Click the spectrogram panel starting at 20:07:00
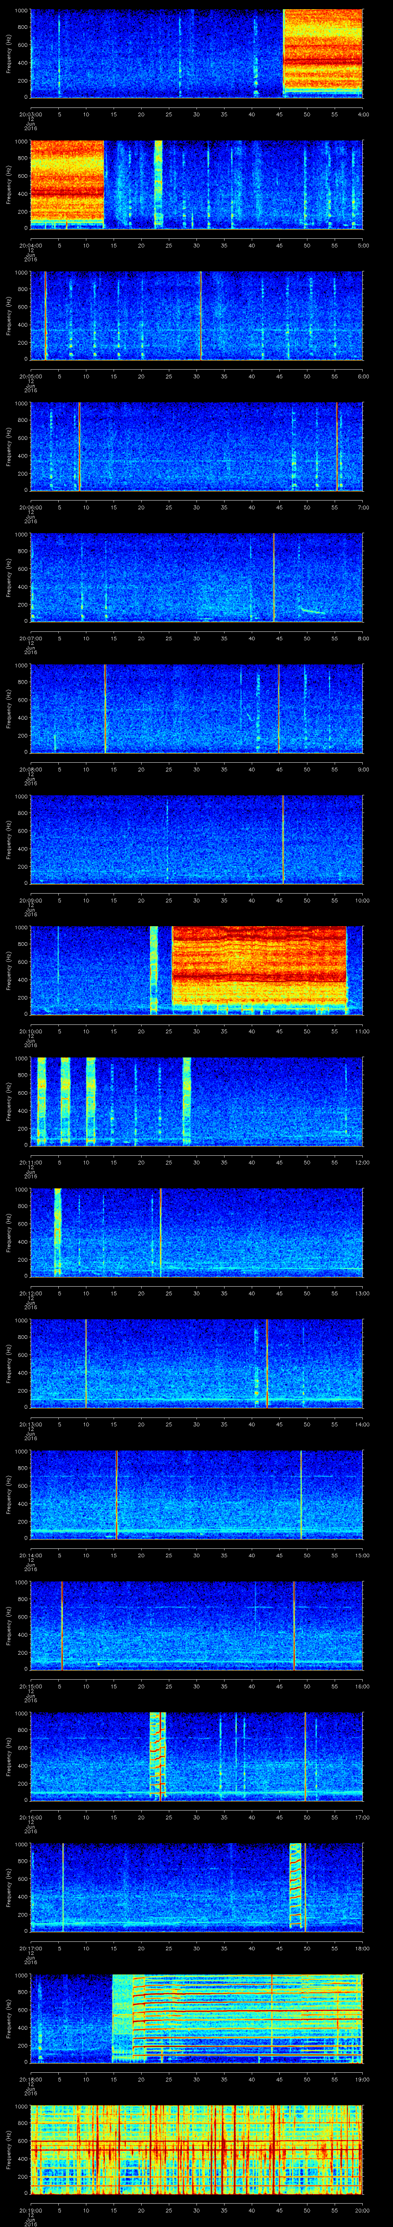 click(196, 578)
